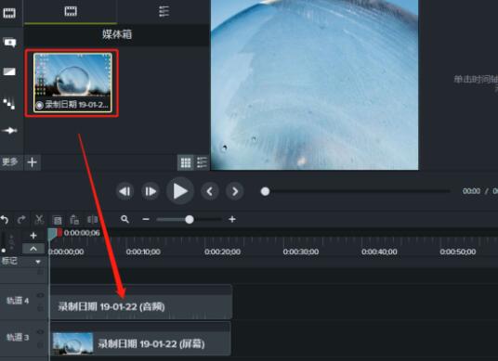
Task: Copy the selected timeline clip
Action: tap(58, 220)
